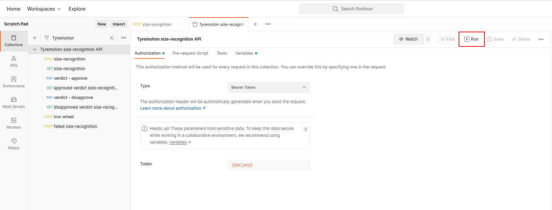552x210 pixels.
Task: Open the Environments sidebar panel
Action: click(14, 82)
